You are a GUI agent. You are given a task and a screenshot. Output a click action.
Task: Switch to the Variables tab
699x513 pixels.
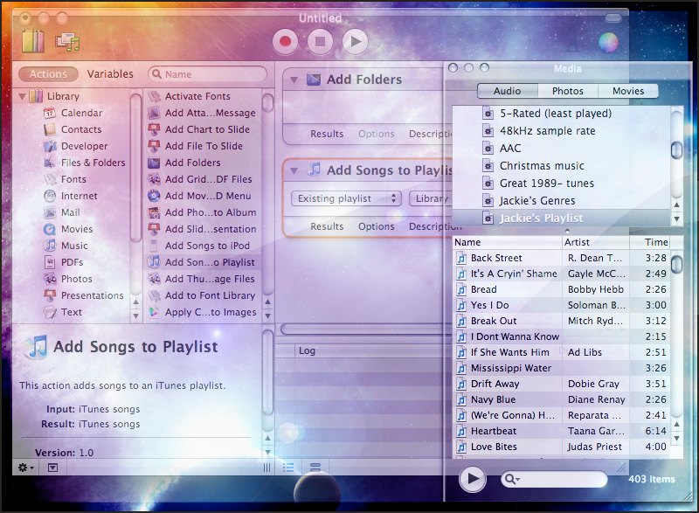[110, 74]
